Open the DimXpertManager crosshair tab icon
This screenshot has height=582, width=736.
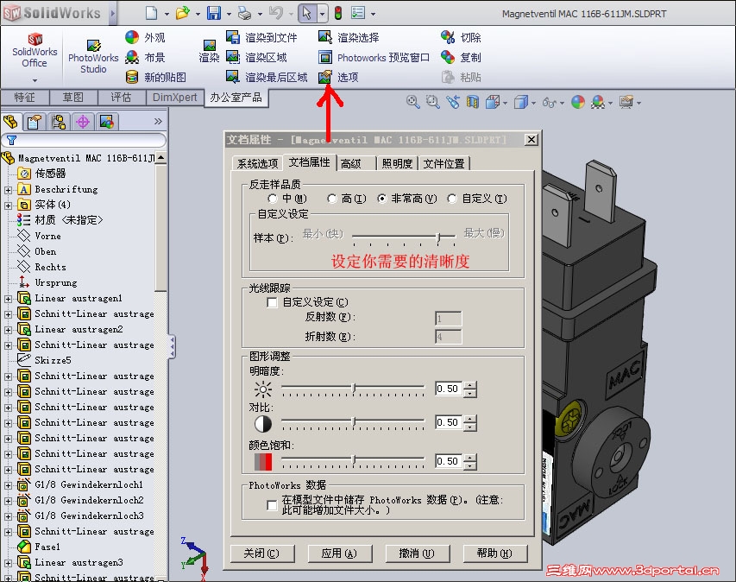[x=83, y=122]
